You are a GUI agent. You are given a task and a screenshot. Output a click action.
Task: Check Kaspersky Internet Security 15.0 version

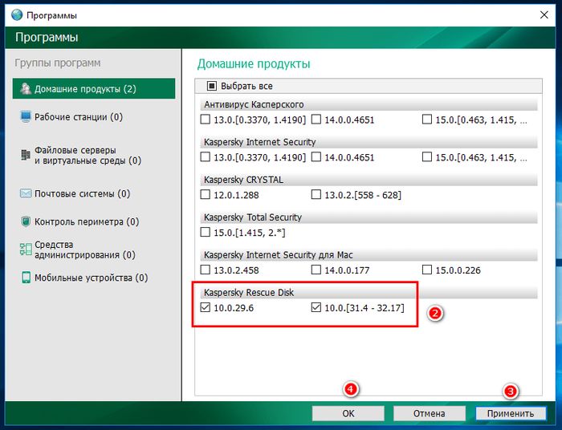click(x=427, y=156)
